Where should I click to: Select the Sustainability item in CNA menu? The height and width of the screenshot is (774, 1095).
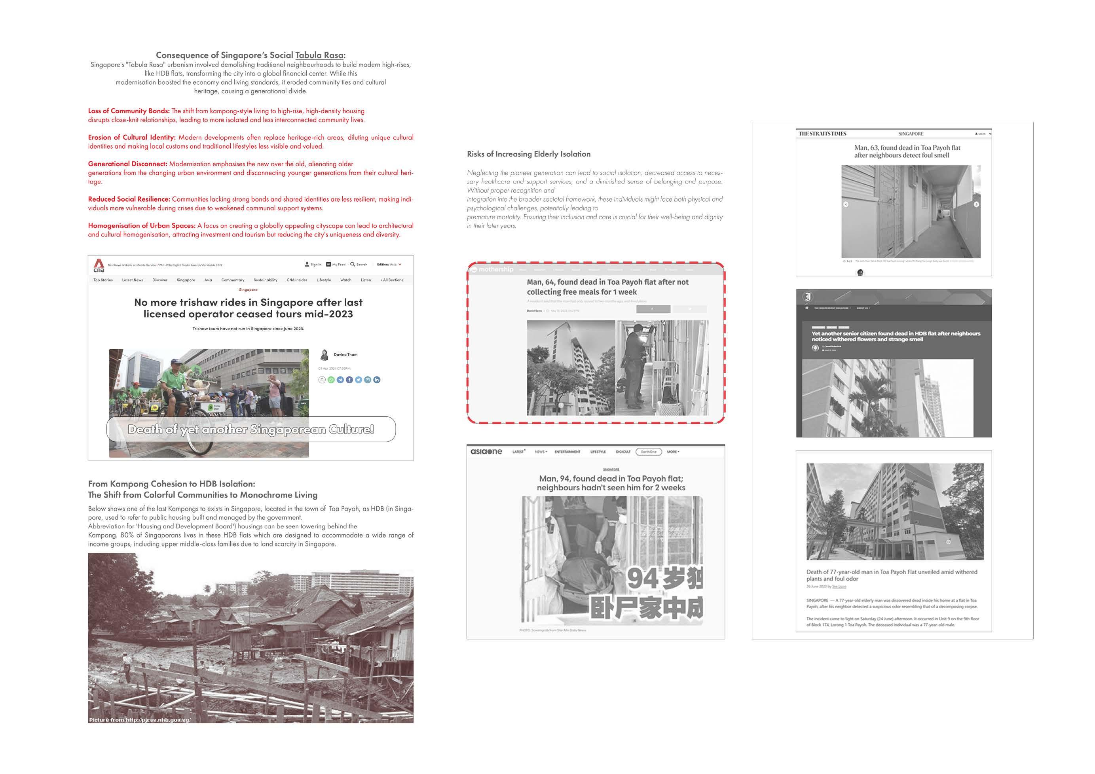coord(265,280)
